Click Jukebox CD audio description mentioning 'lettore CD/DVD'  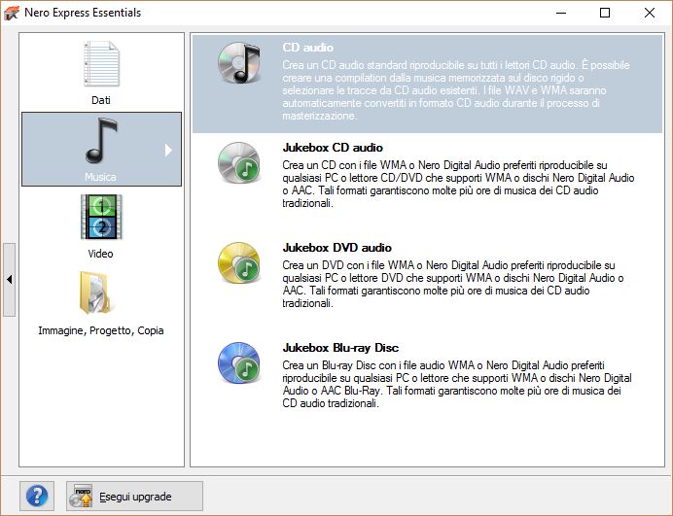tap(458, 184)
